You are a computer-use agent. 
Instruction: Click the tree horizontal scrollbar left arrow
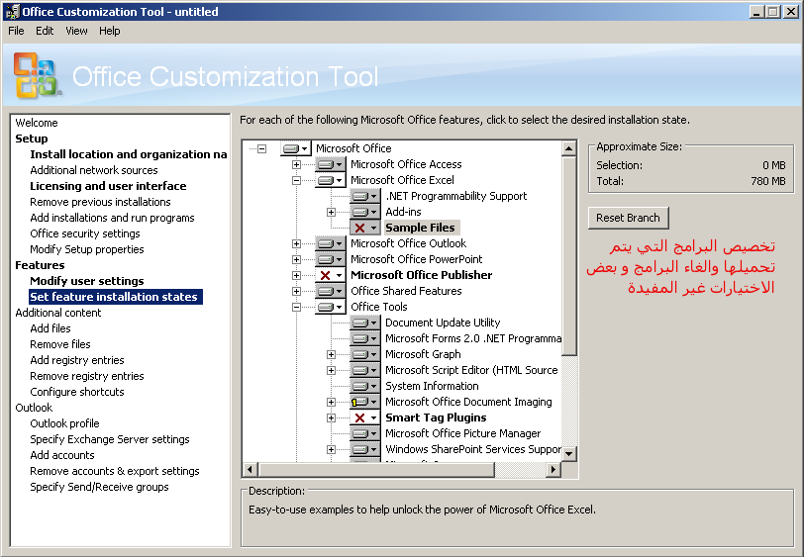coord(251,469)
